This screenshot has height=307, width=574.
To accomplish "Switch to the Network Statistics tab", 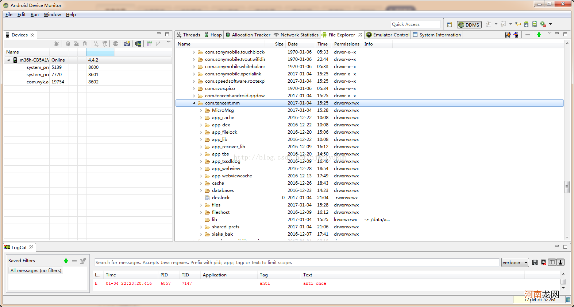I will [x=296, y=35].
